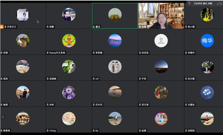This screenshot has height=135, width=223.
Task: Click 孙彬's purple flower avatar
Action: click(69, 93)
